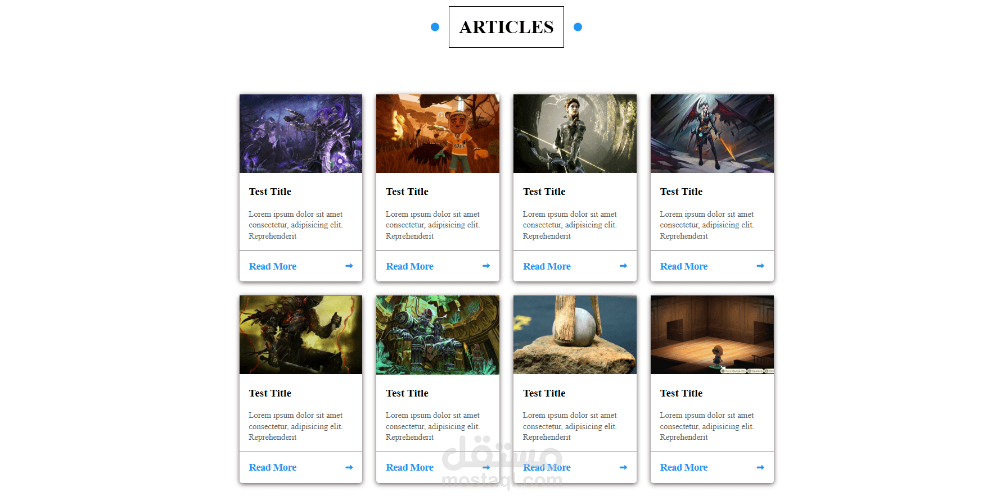Screen dimensions: 1005x501
Task: Click Read More on stone ball card
Action: (547, 467)
